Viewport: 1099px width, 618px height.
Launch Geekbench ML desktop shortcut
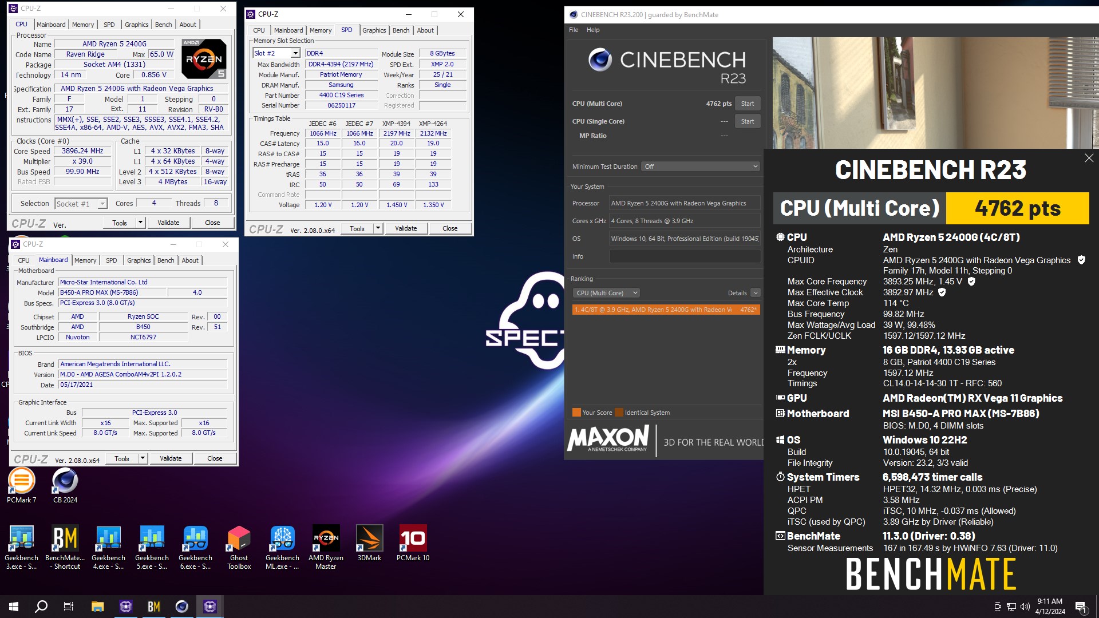click(282, 548)
